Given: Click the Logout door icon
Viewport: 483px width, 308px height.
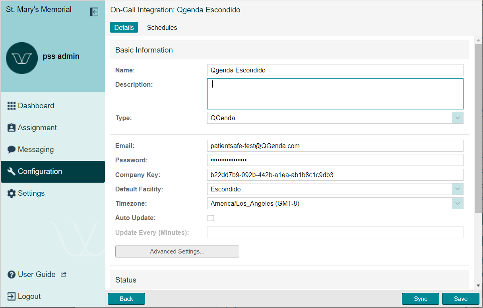Looking at the screenshot, I should pos(12,296).
